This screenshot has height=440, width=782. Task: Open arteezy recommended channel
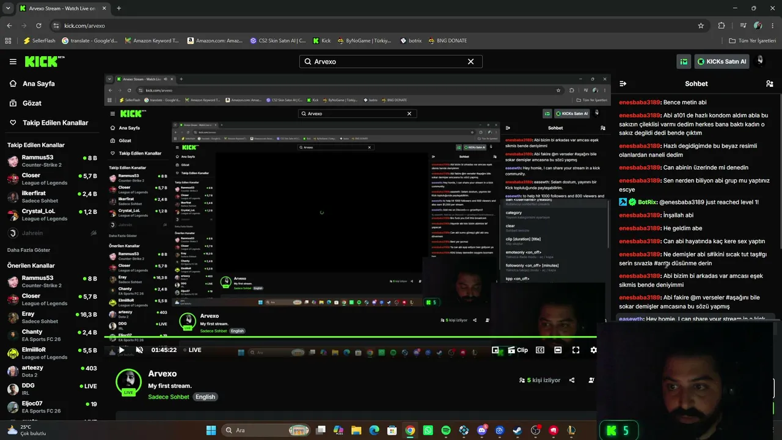click(x=52, y=371)
